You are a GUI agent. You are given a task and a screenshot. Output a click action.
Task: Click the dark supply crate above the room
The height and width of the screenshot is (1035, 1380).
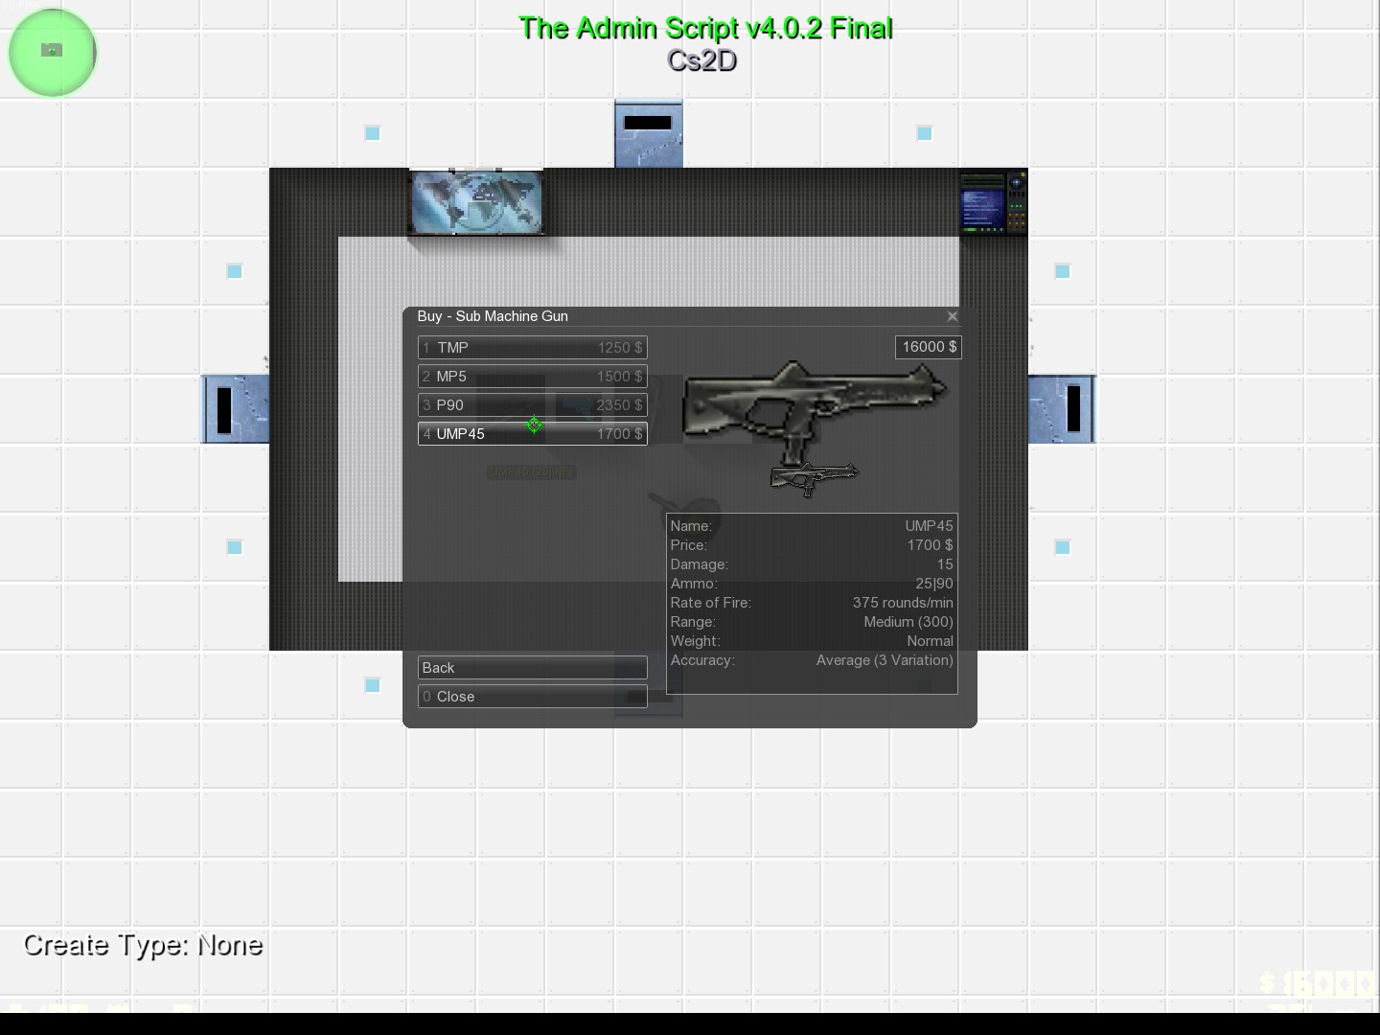(x=648, y=133)
